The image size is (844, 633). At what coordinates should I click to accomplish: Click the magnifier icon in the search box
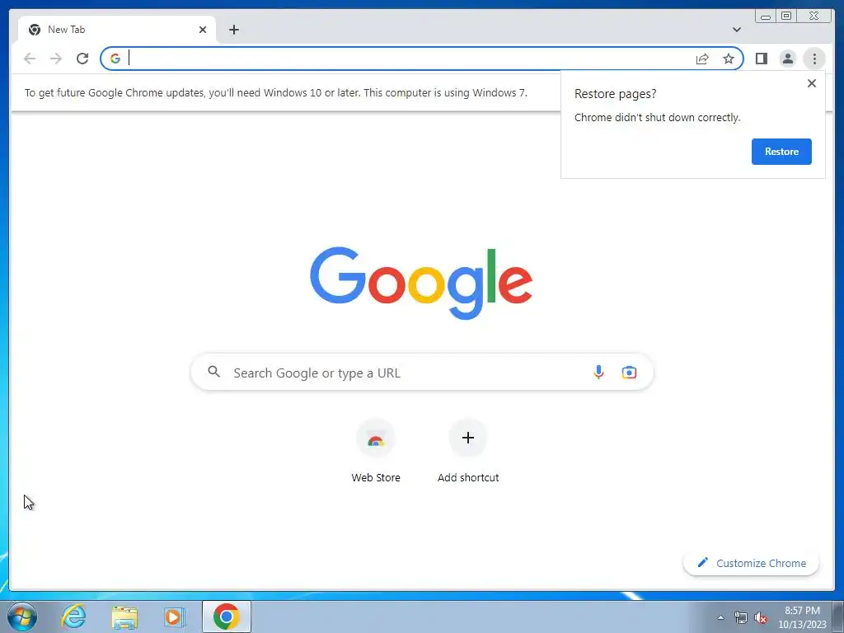click(213, 372)
